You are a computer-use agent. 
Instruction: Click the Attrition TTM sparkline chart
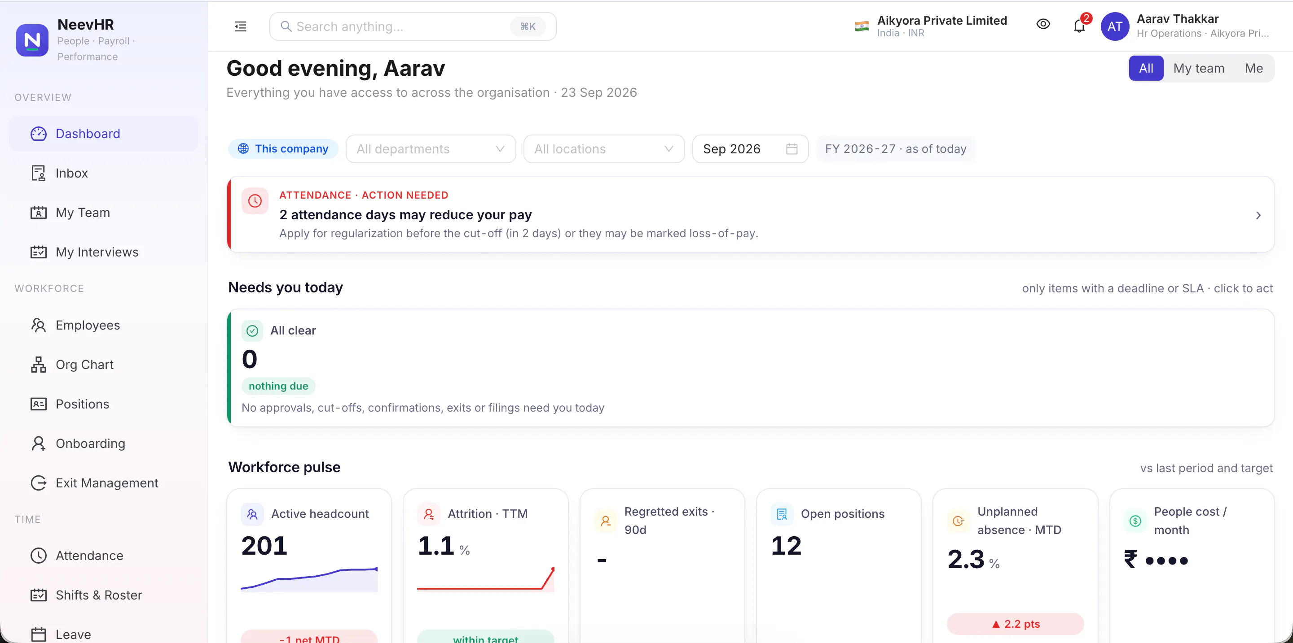pos(486,579)
